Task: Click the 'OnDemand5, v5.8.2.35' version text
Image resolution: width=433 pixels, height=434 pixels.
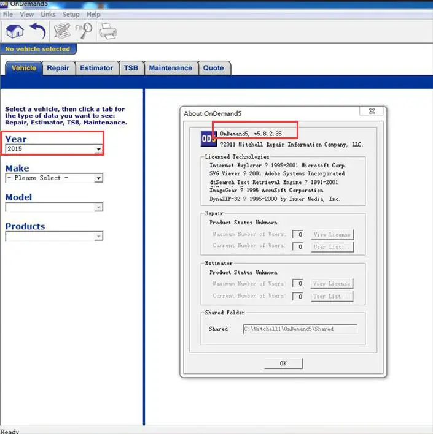Action: click(x=251, y=134)
